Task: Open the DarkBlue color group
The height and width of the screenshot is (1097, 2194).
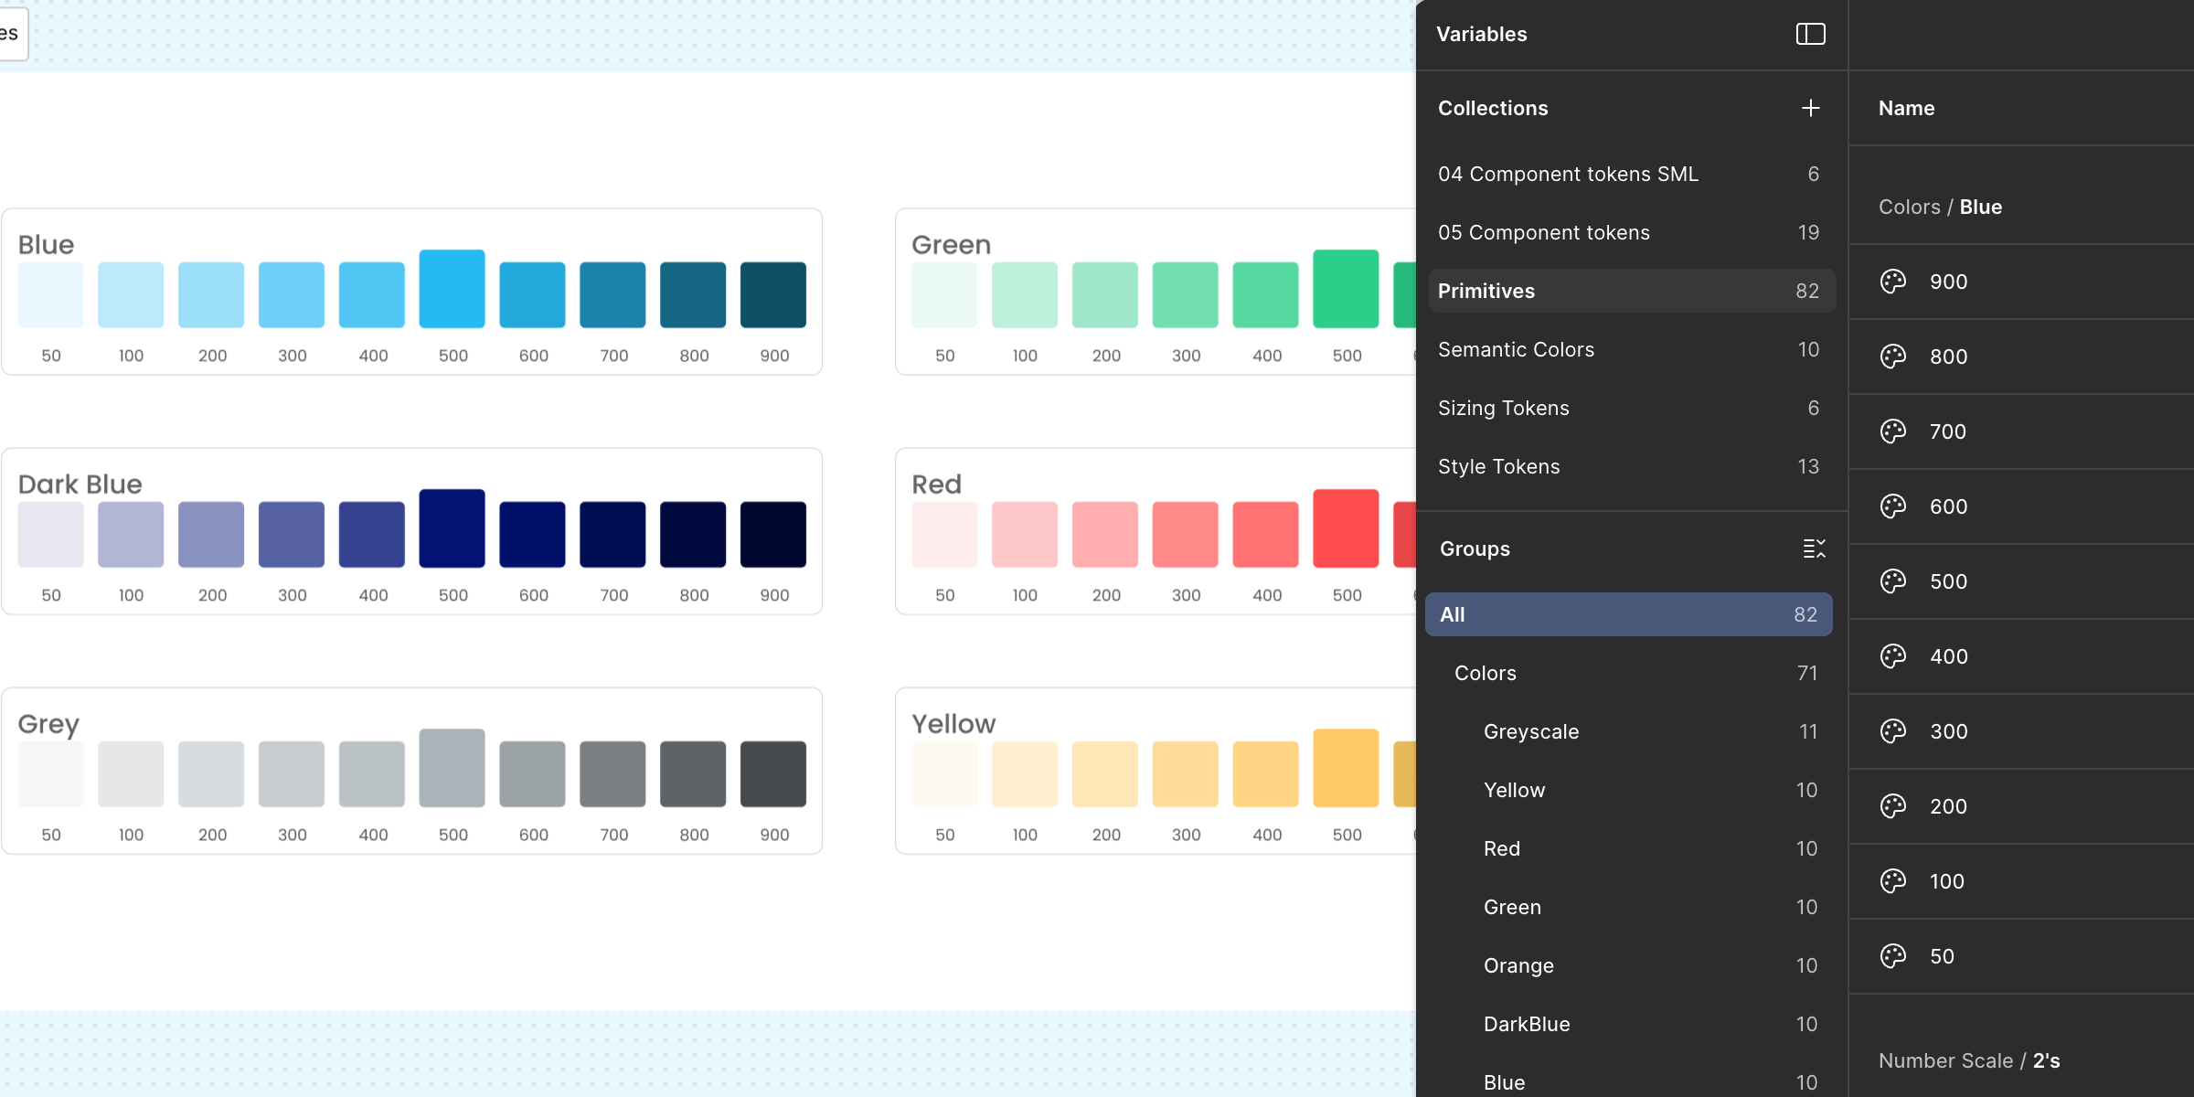Action: (1527, 1024)
